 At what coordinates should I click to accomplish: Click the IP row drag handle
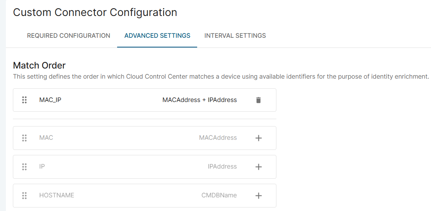tap(25, 167)
